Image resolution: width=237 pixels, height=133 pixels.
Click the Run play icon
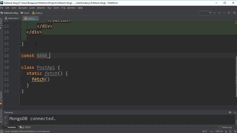[x=215, y=13]
